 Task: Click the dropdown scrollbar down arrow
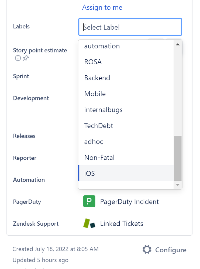178,185
